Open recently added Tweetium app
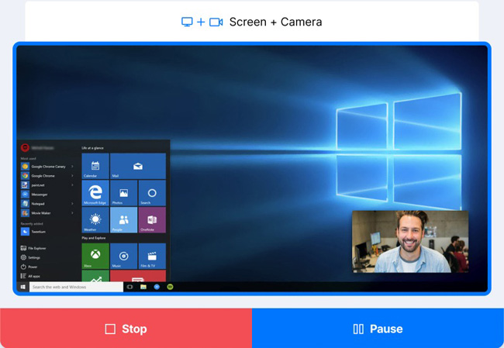 coord(33,232)
